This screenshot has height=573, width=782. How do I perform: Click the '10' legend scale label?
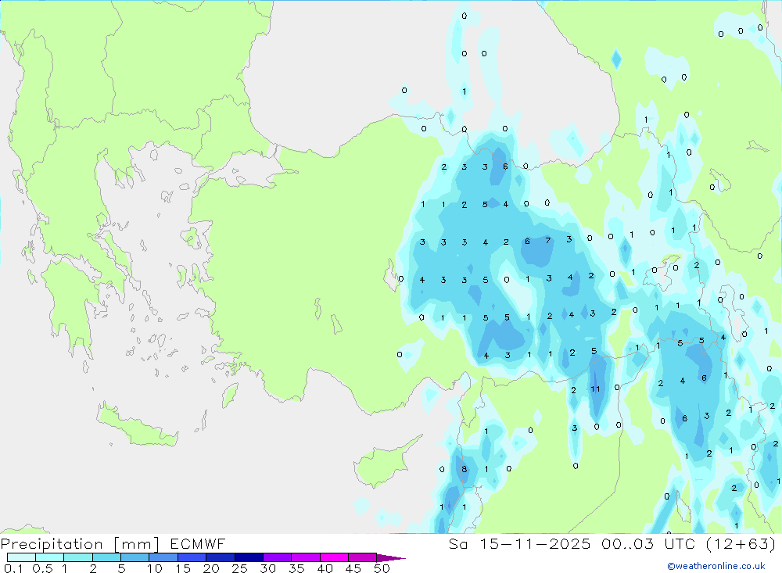click(155, 568)
